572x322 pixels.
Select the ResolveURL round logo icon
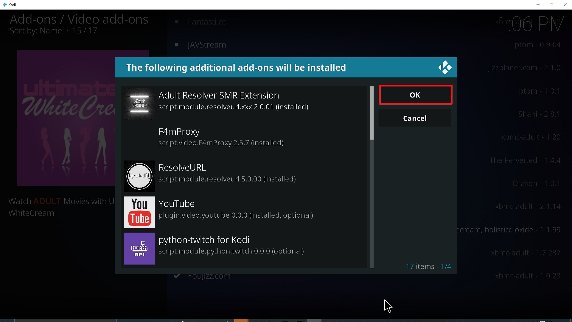(139, 176)
